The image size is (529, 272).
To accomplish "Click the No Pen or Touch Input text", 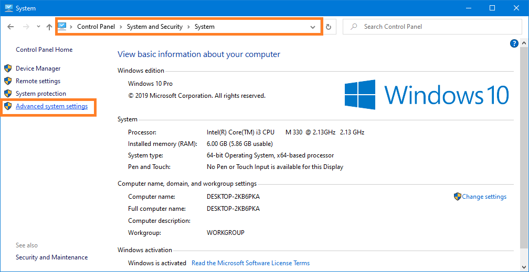I will pyautogui.click(x=275, y=167).
